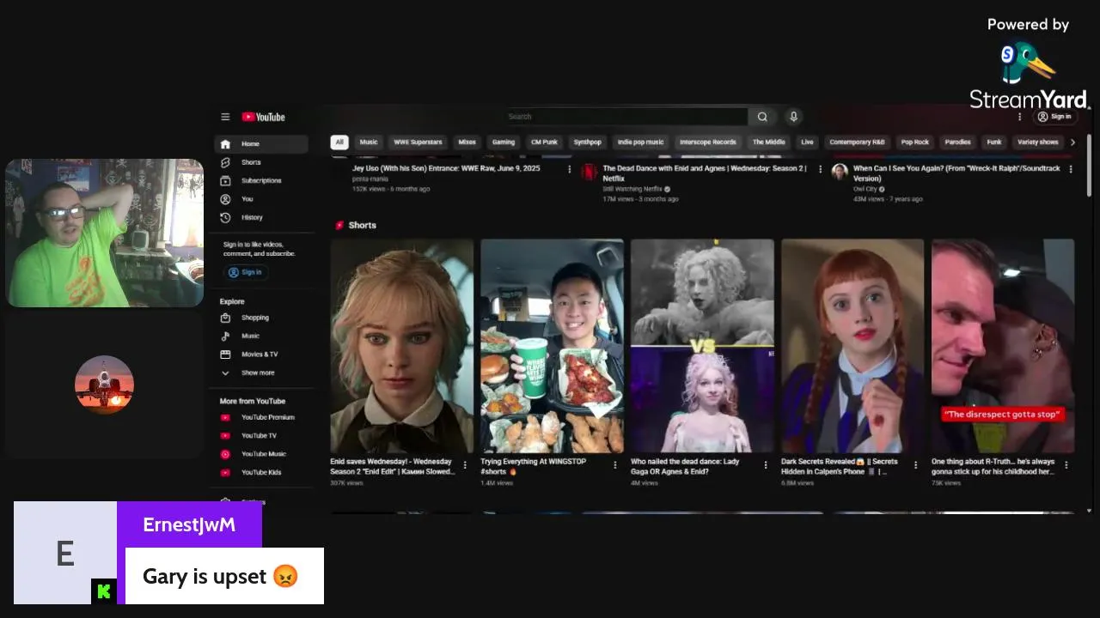Open the YouTube settings three-dot menu near Sign in
1100x618 pixels.
pos(1020,117)
